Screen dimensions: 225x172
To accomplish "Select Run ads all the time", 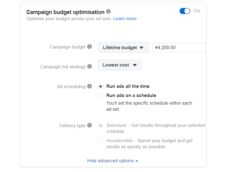I will (101, 86).
